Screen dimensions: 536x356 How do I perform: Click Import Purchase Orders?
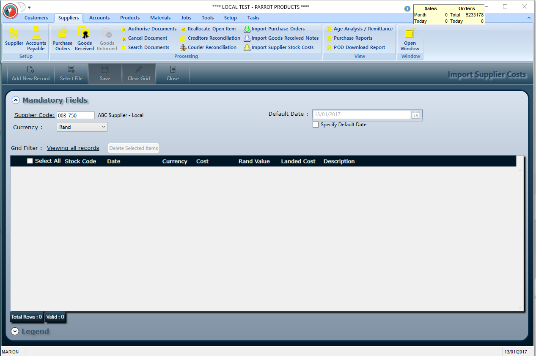pos(274,29)
